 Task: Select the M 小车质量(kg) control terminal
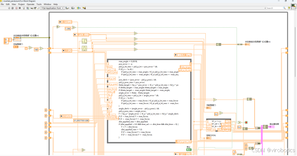pos(183,55)
